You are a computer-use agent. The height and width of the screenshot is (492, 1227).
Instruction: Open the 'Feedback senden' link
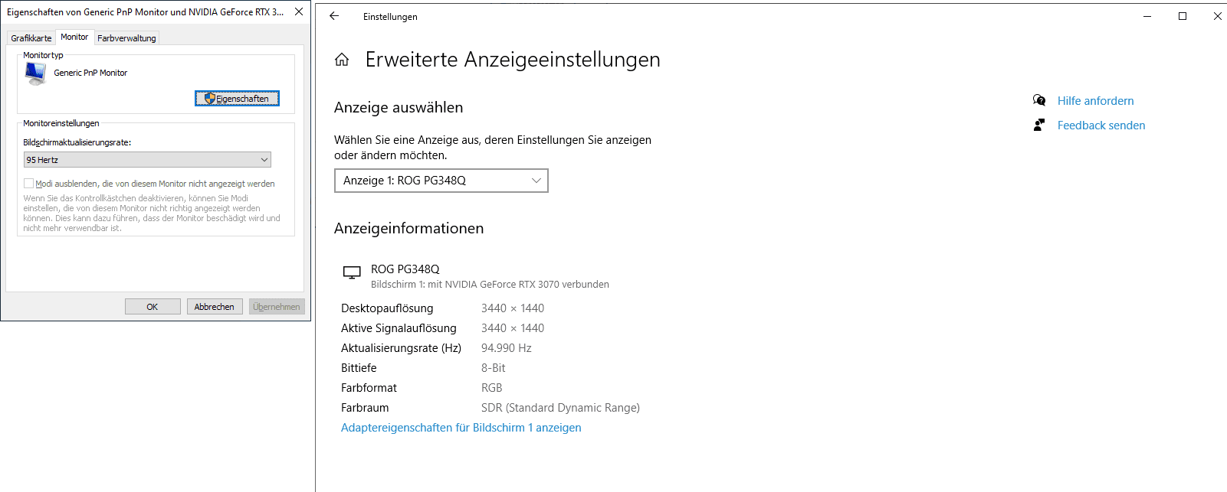tap(1101, 125)
